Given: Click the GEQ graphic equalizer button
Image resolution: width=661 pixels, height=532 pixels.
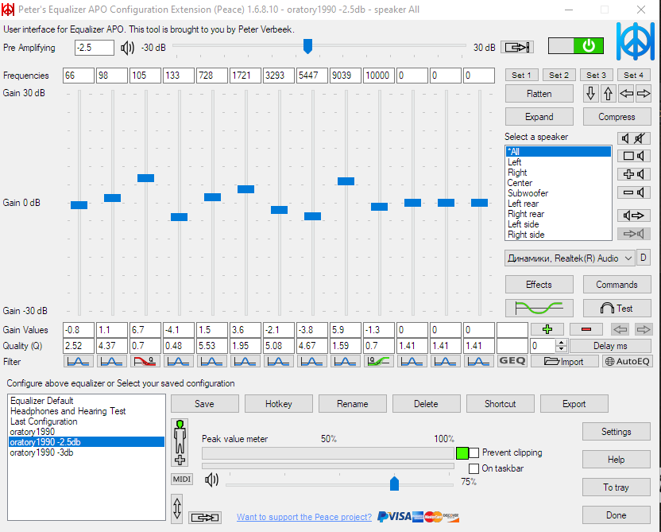Looking at the screenshot, I should pos(512,361).
